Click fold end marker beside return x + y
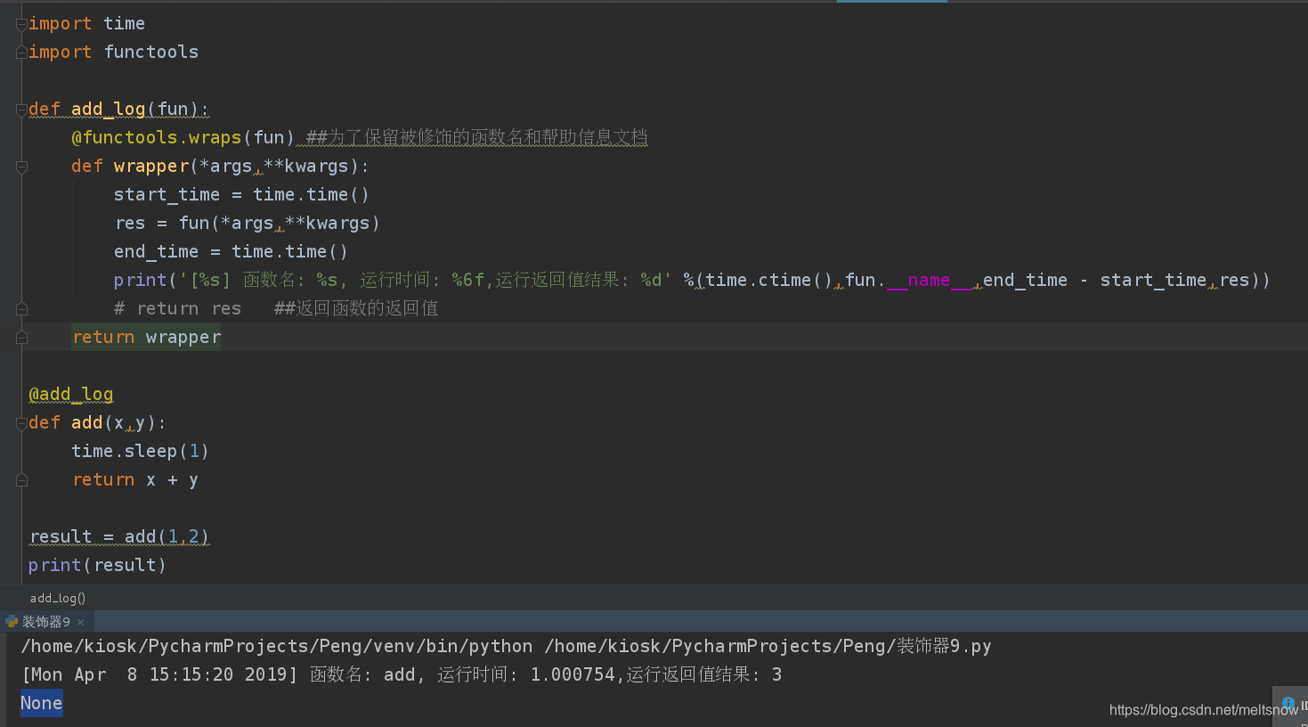 click(21, 480)
